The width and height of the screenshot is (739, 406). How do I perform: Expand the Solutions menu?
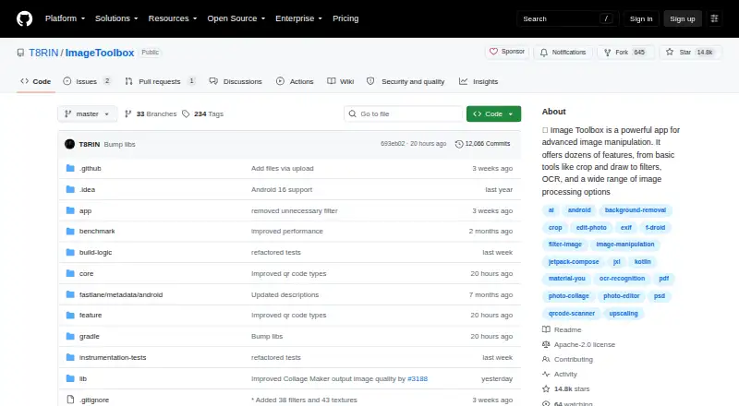click(x=116, y=18)
